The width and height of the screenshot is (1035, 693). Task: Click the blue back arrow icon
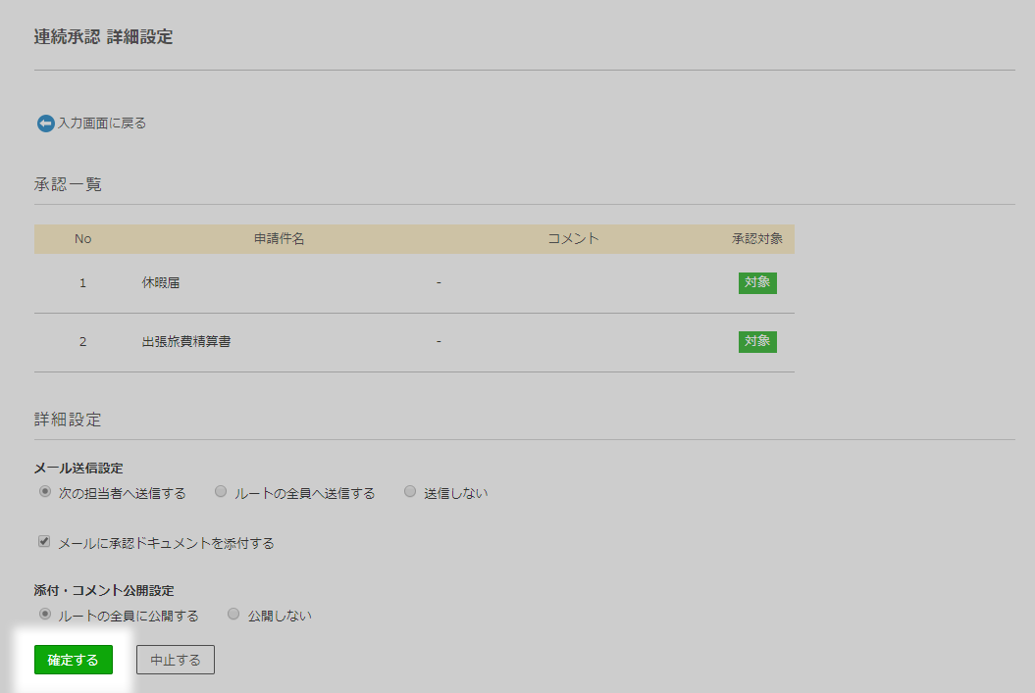pyautogui.click(x=45, y=124)
